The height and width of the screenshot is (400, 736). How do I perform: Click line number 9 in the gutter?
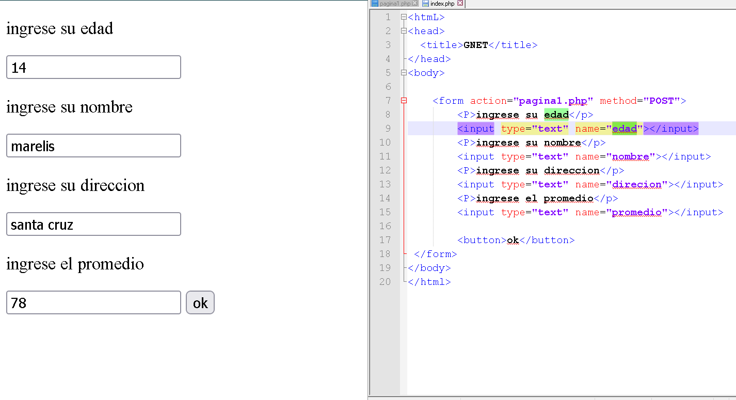click(x=388, y=129)
